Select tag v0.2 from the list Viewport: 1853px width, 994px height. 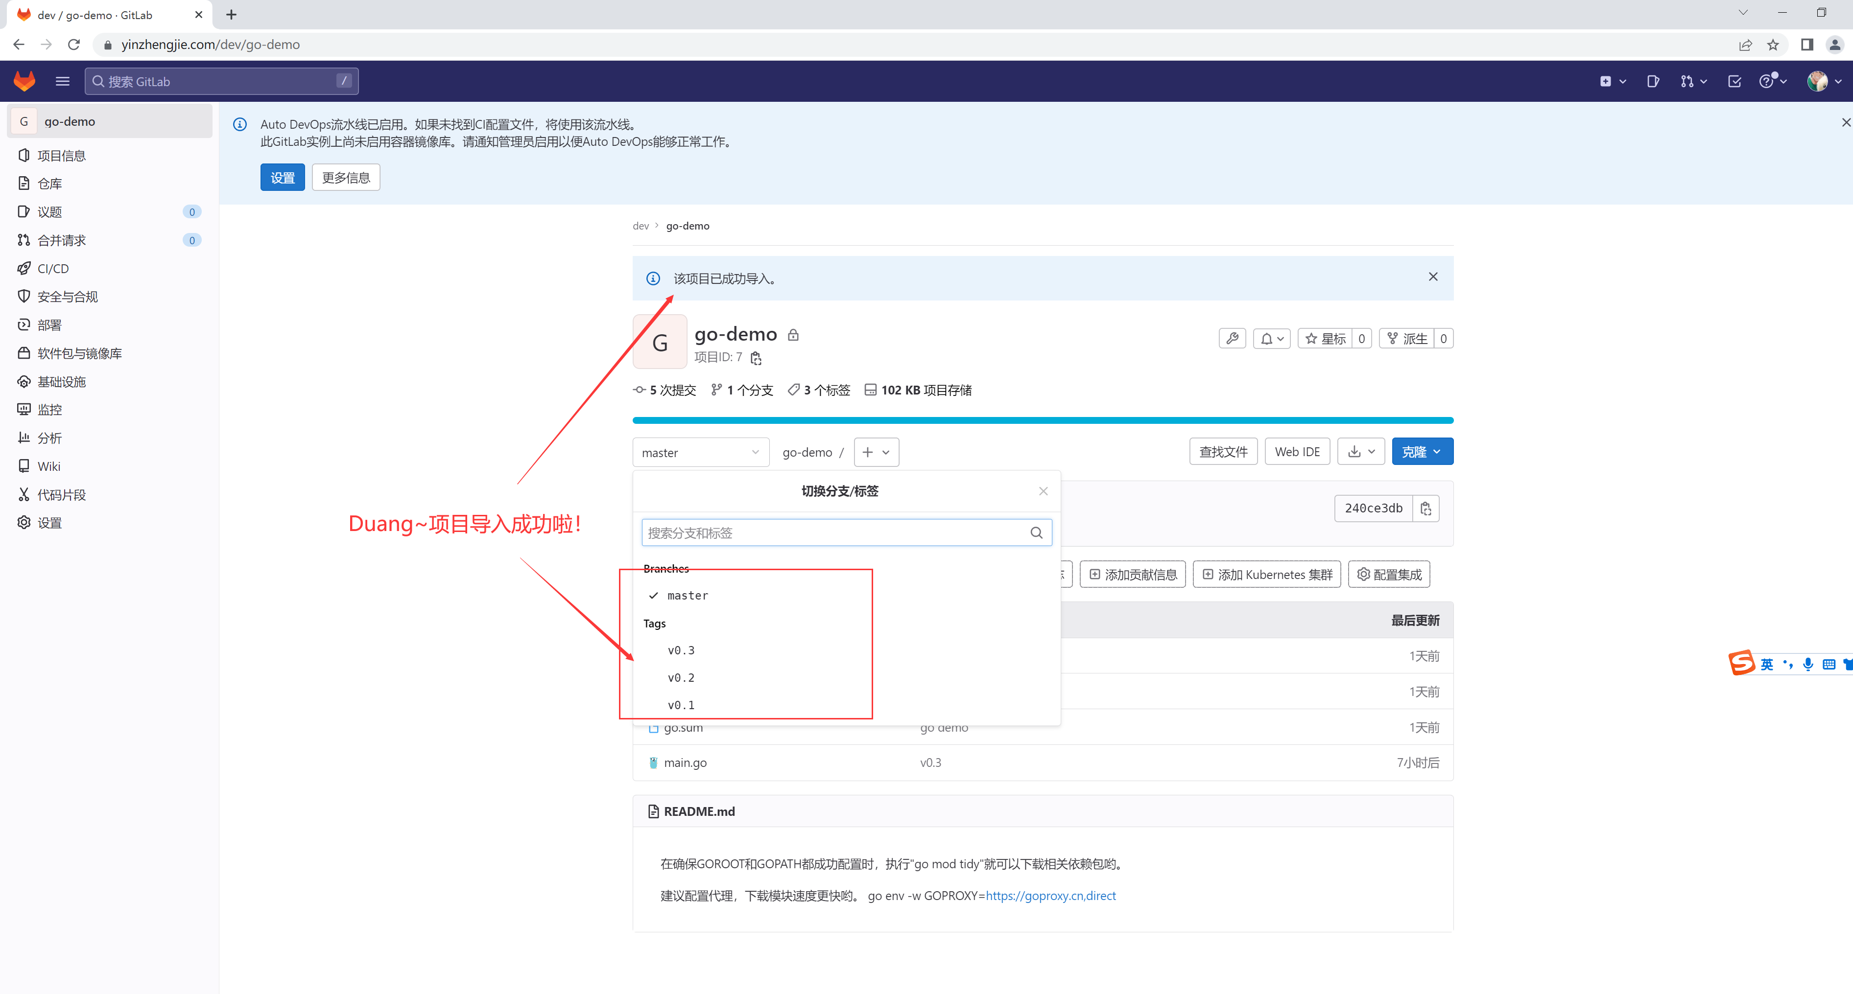[681, 678]
